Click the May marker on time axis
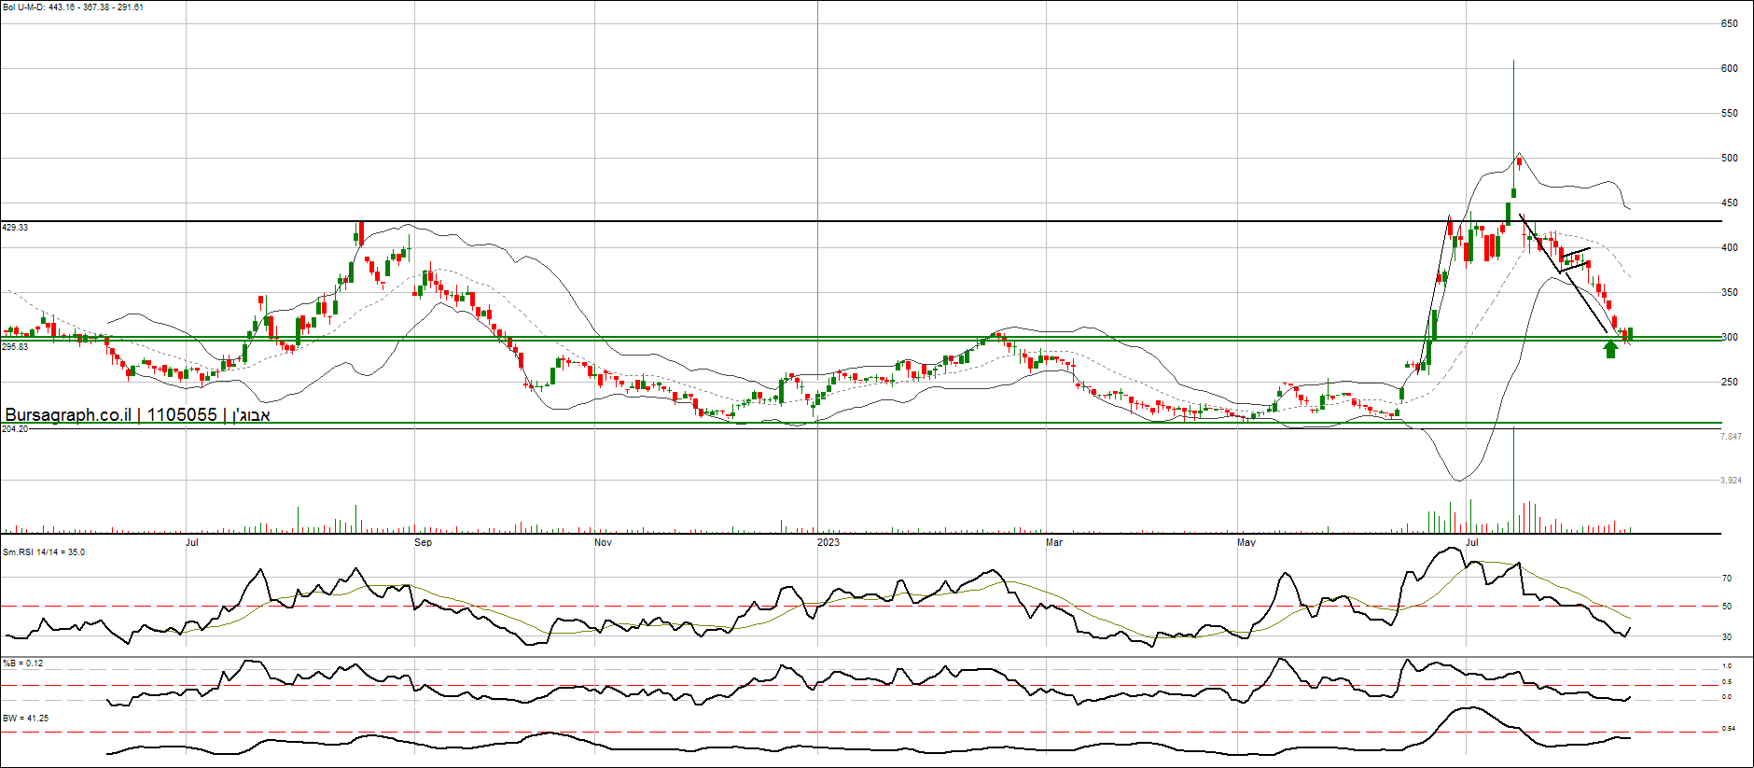 (x=1246, y=542)
